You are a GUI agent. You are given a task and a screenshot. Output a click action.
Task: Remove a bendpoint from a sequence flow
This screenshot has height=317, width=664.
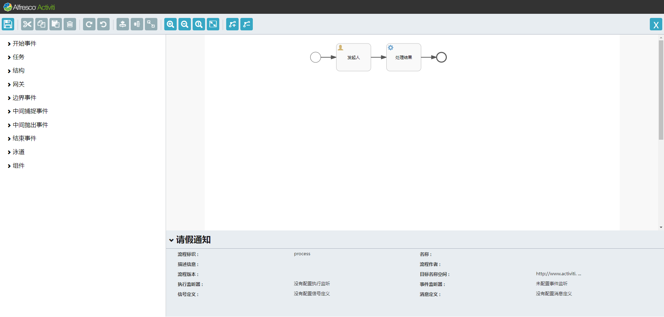pos(246,24)
